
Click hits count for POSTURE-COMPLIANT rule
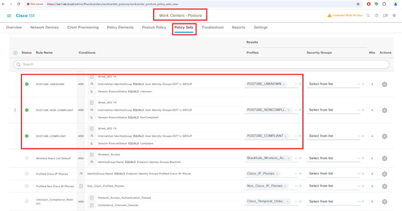372,136
